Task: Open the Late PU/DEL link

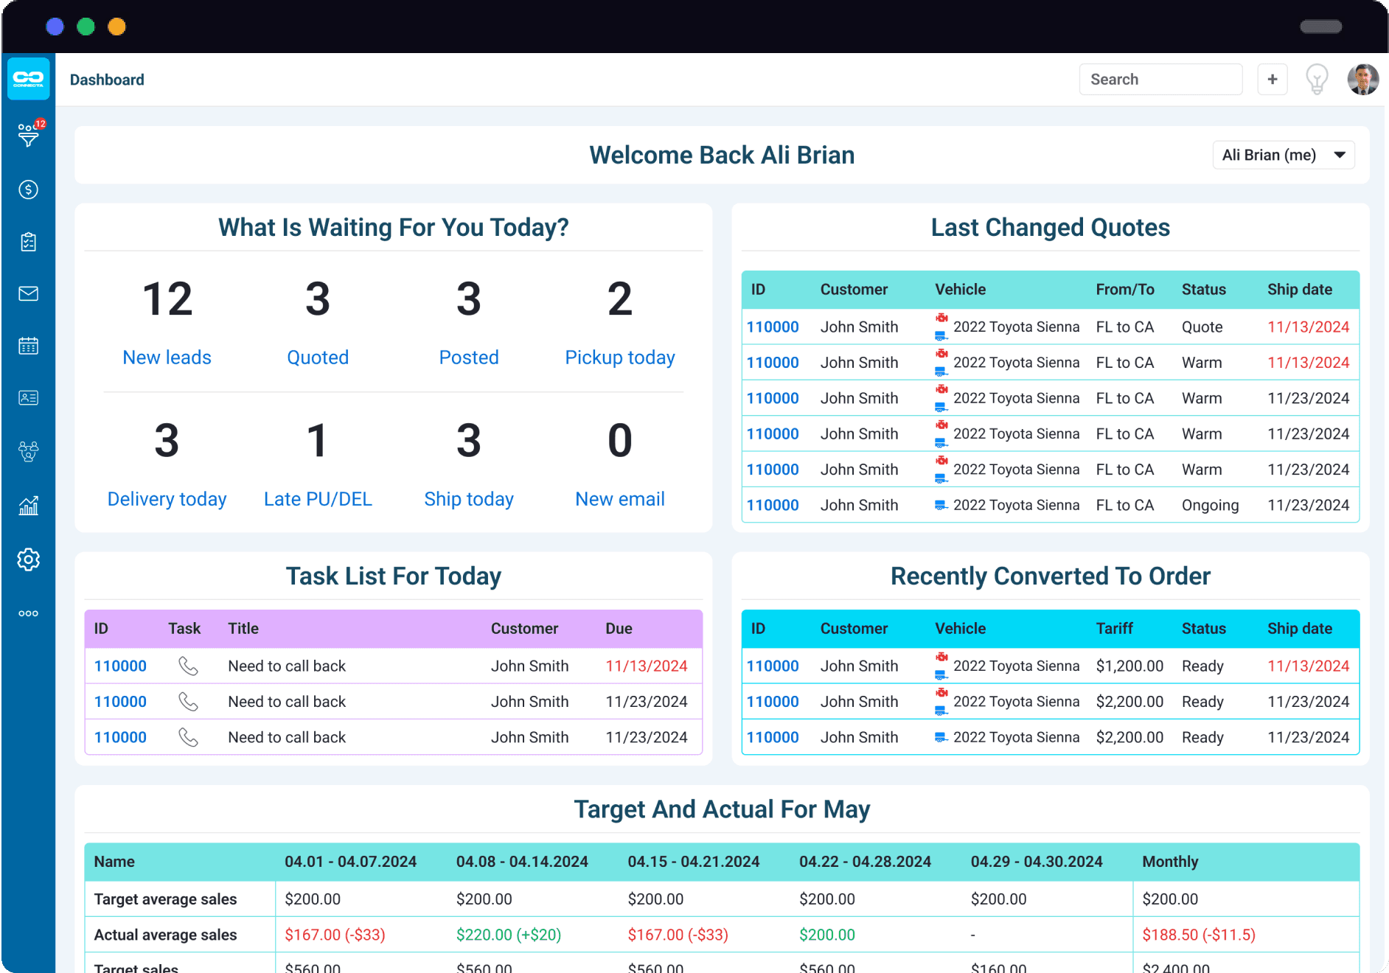Action: (318, 499)
